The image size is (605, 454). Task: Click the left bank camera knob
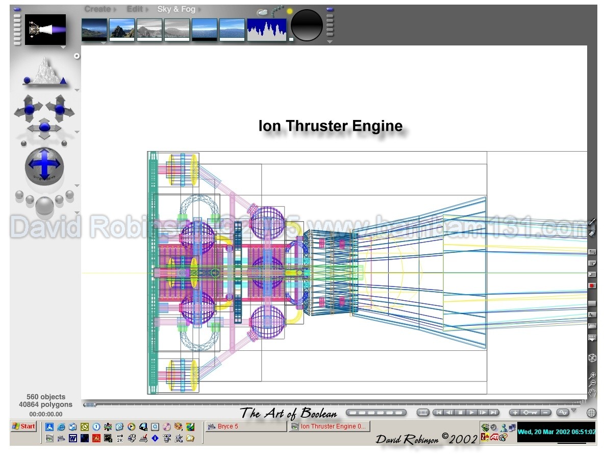[x=24, y=144]
